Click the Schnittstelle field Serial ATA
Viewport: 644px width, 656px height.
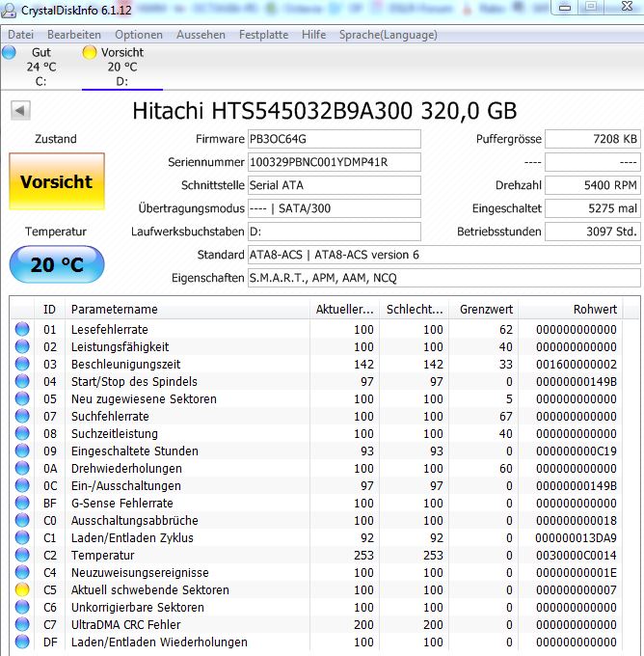[x=335, y=185]
